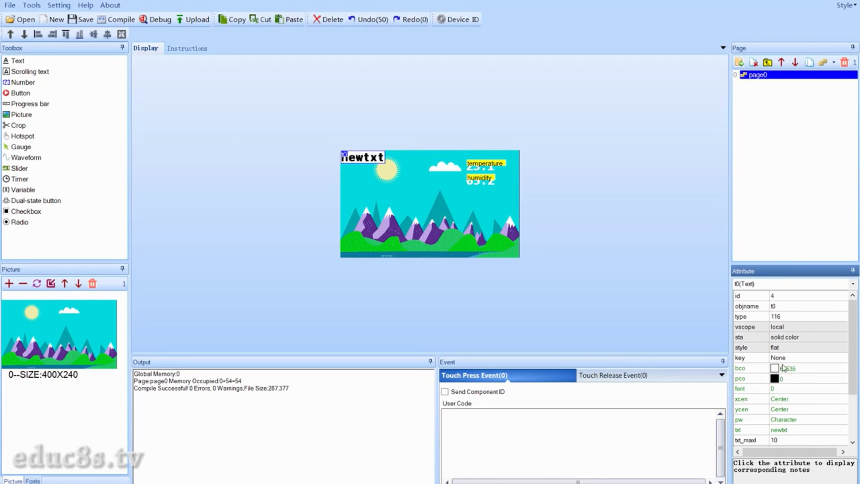Select Waveform component in Toolbox
The width and height of the screenshot is (860, 484).
[26, 158]
